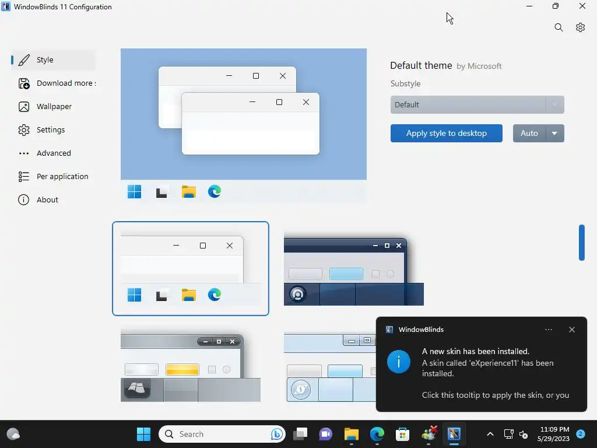Click the large Default theme preview

pyautogui.click(x=244, y=126)
